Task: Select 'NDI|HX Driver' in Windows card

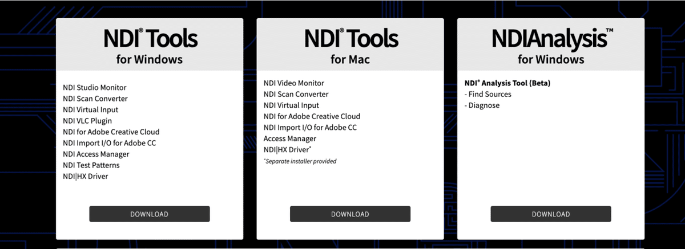Action: (x=86, y=176)
